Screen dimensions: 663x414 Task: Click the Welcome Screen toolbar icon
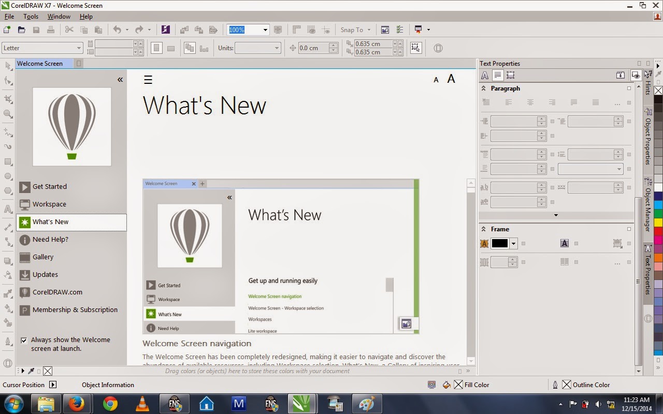(385, 29)
